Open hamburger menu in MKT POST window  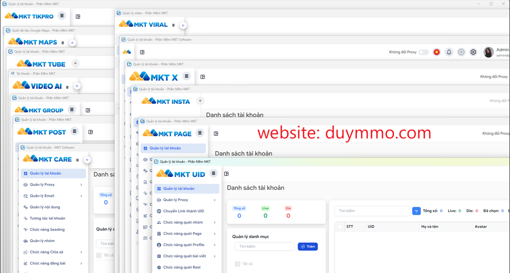(x=74, y=131)
